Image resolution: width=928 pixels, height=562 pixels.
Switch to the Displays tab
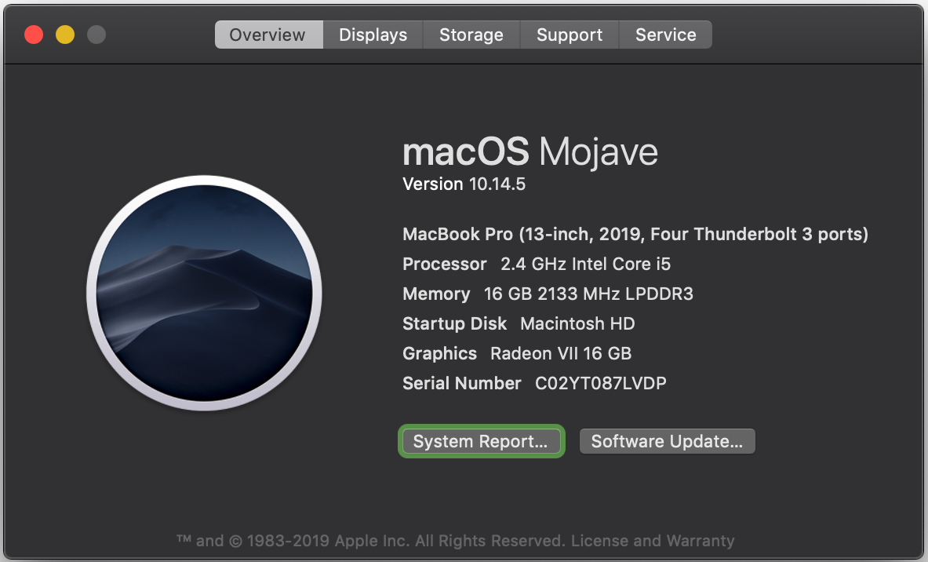click(373, 35)
